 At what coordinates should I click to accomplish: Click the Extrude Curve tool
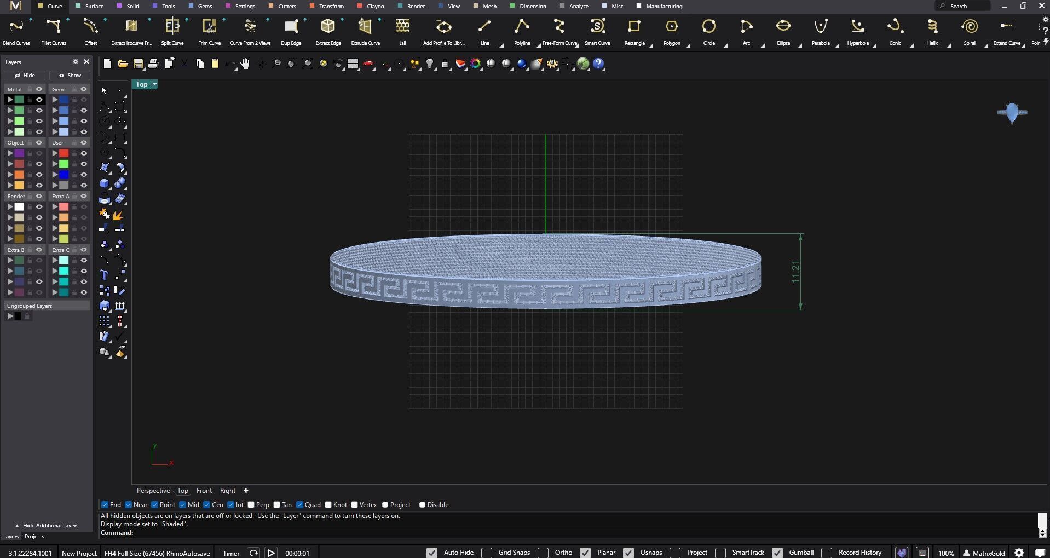(365, 32)
